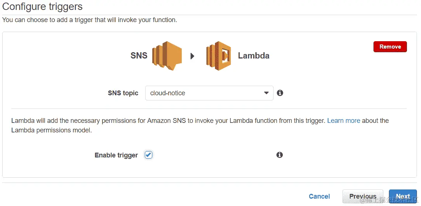Proceed with the Next button
Screen dimensions: 421x206
[403, 196]
